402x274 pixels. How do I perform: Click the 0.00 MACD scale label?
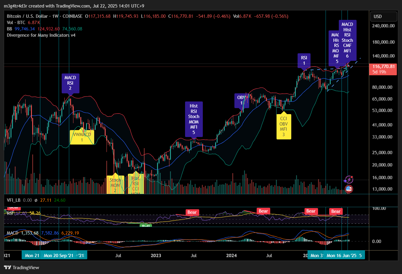[x=377, y=241]
